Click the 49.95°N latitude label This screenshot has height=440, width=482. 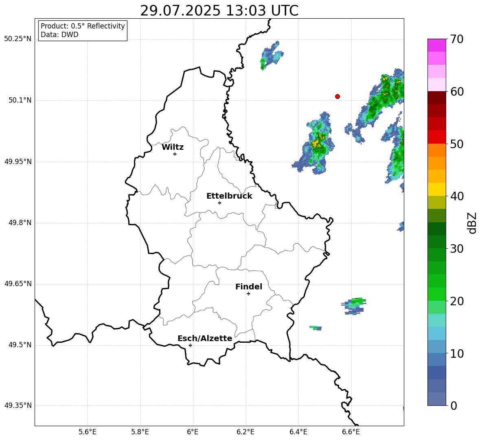(18, 162)
